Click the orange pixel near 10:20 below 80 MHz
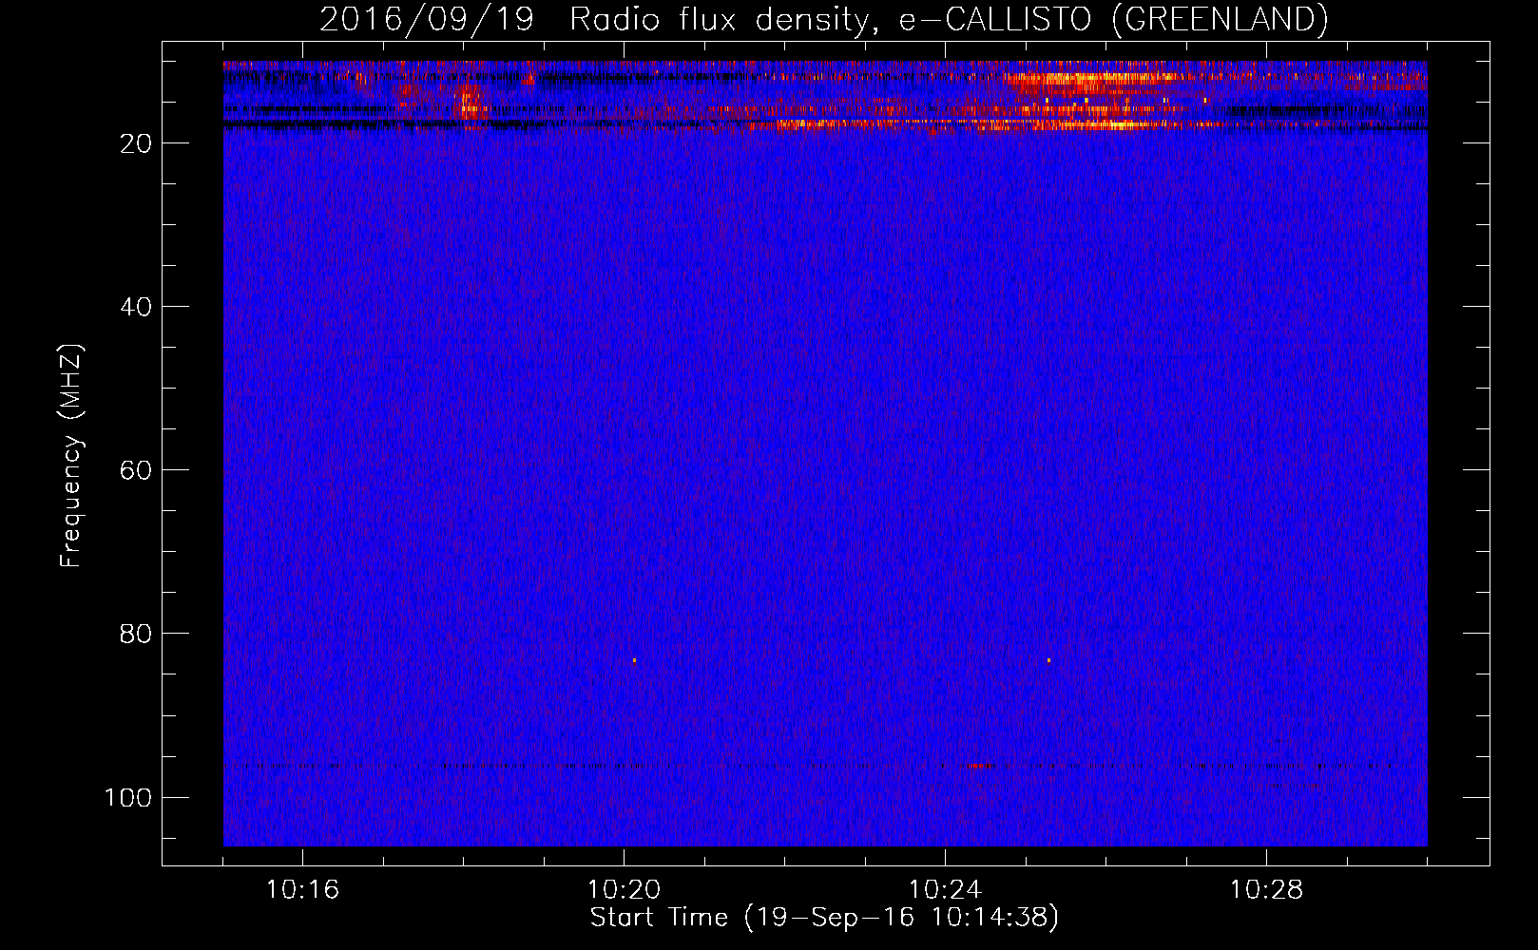Viewport: 1538px width, 950px height. tap(634, 660)
